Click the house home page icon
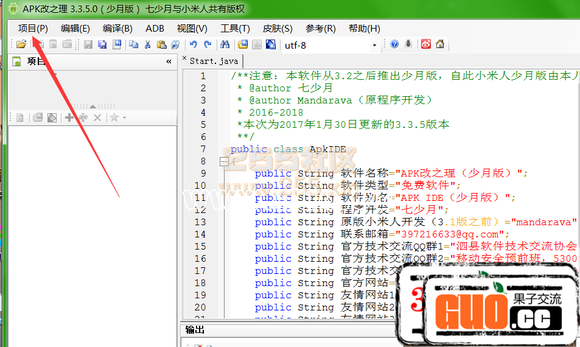The height and width of the screenshot is (347, 580). 440,44
